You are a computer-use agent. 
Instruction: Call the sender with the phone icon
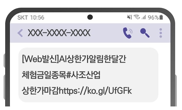pyautogui.click(x=128, y=33)
